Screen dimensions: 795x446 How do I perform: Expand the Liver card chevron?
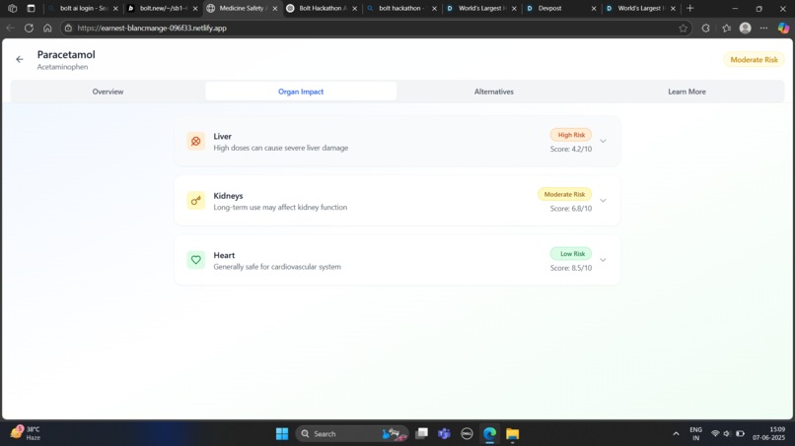603,141
